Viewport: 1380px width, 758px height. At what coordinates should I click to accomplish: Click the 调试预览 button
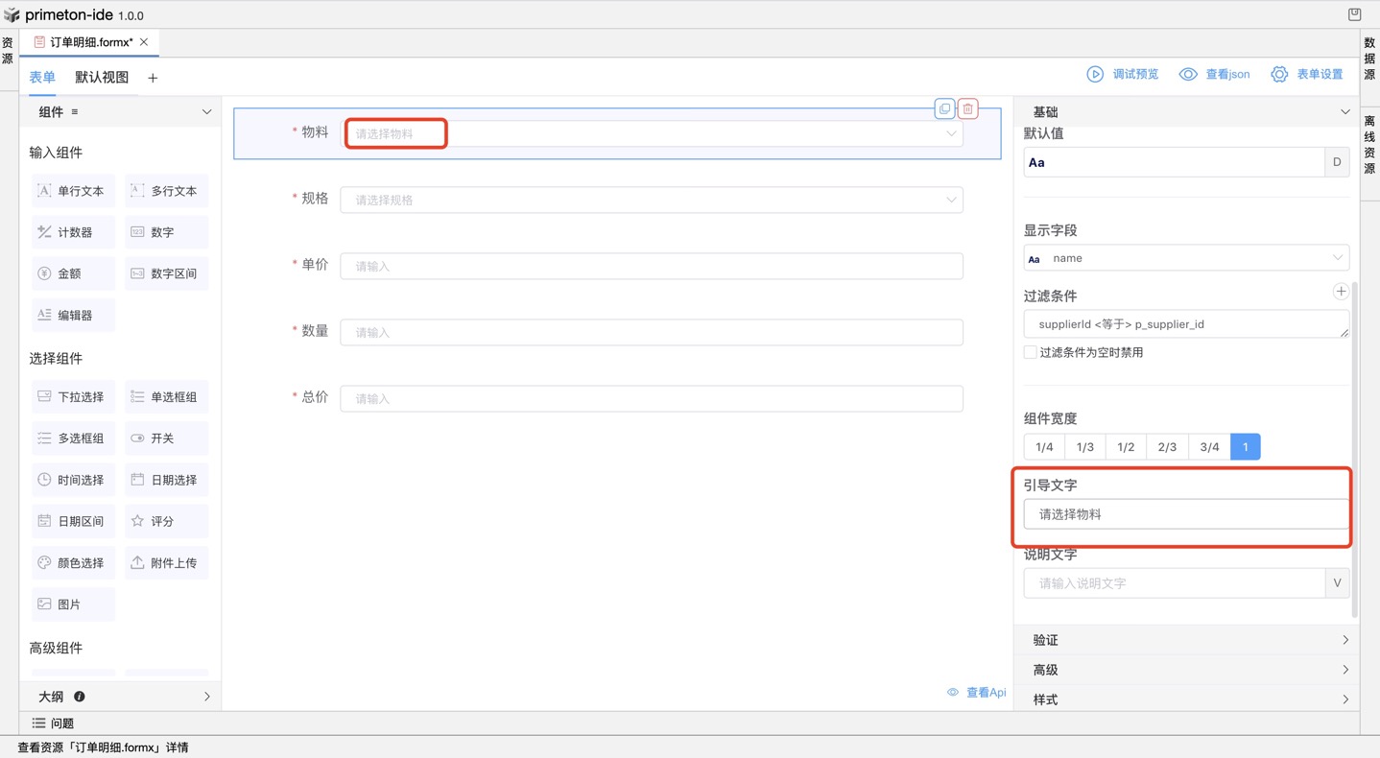1123,74
